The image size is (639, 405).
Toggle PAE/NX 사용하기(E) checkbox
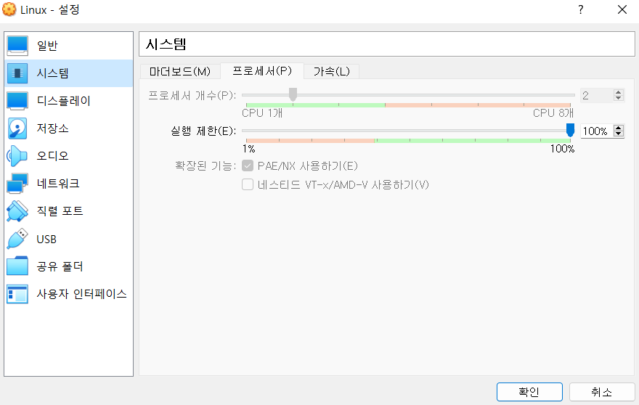click(x=248, y=165)
